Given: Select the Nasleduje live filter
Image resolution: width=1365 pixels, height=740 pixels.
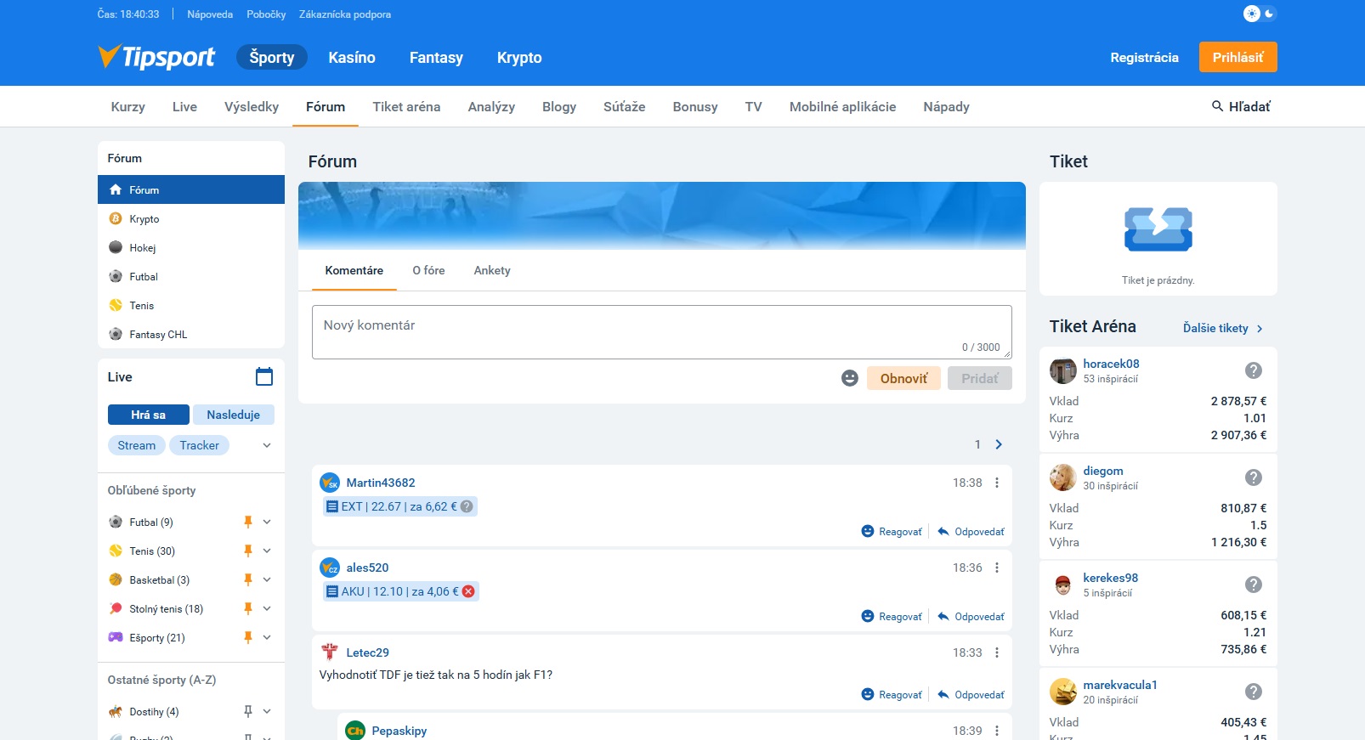Looking at the screenshot, I should click(x=234, y=415).
